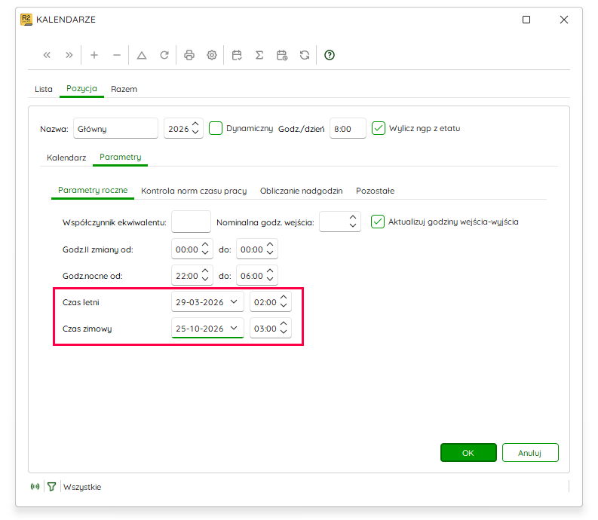The height and width of the screenshot is (520, 598).
Task: Print using the printer icon
Action: (189, 55)
